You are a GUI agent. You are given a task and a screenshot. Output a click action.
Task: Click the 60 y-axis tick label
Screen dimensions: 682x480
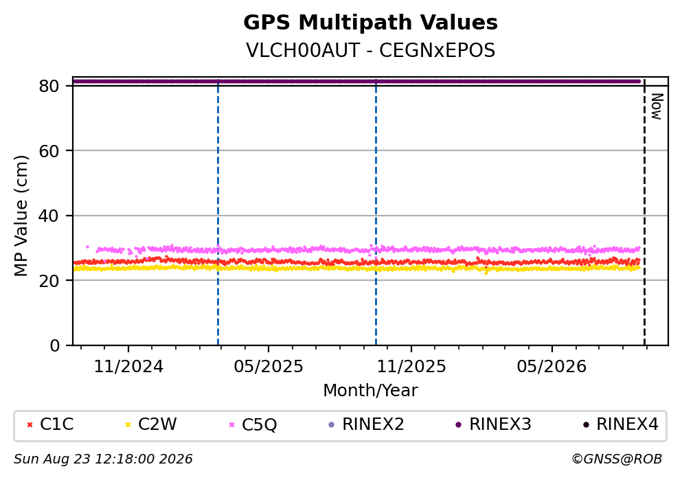[49, 151]
